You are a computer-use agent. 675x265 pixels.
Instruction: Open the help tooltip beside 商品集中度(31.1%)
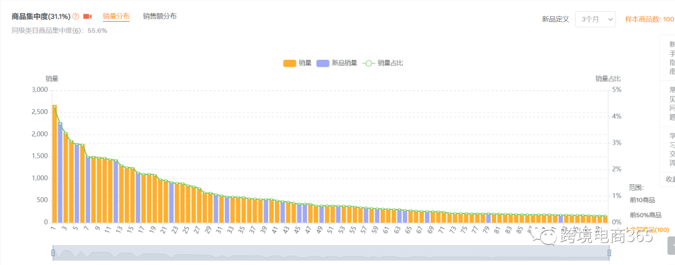(76, 16)
